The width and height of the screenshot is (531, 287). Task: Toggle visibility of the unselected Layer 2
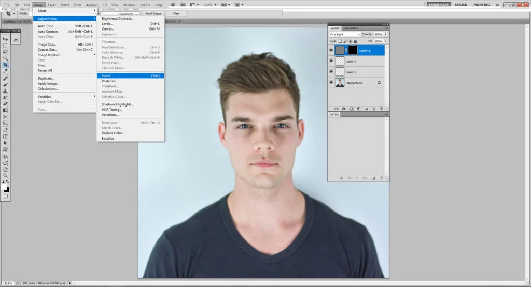point(331,61)
